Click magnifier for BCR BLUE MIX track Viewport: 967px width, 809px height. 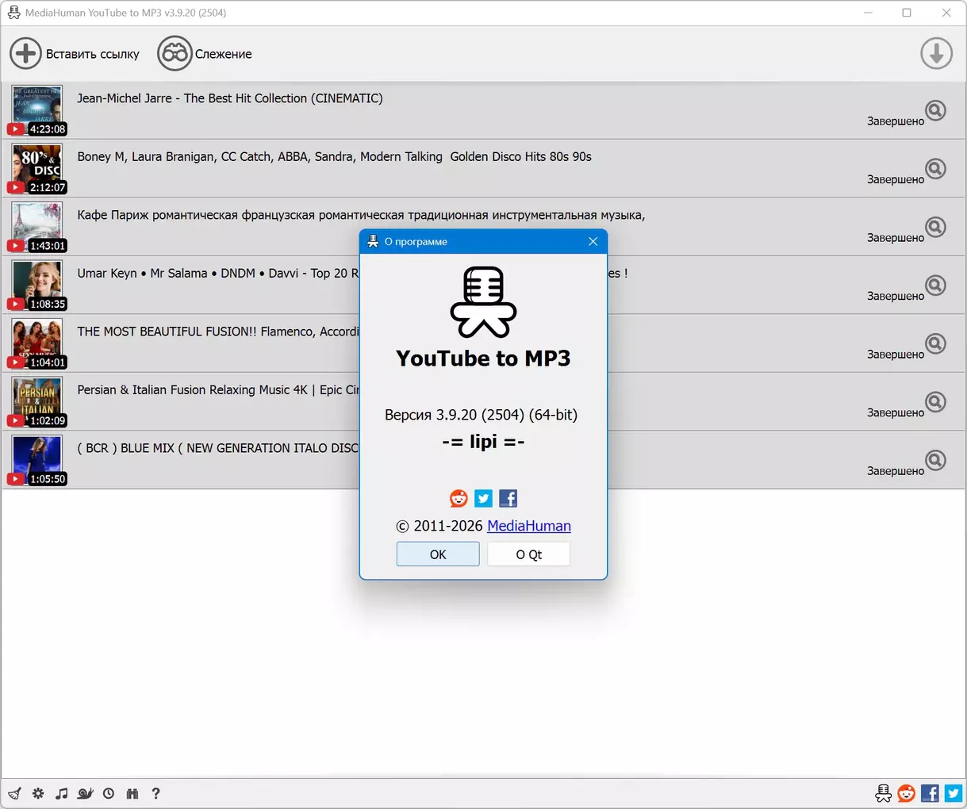click(936, 460)
